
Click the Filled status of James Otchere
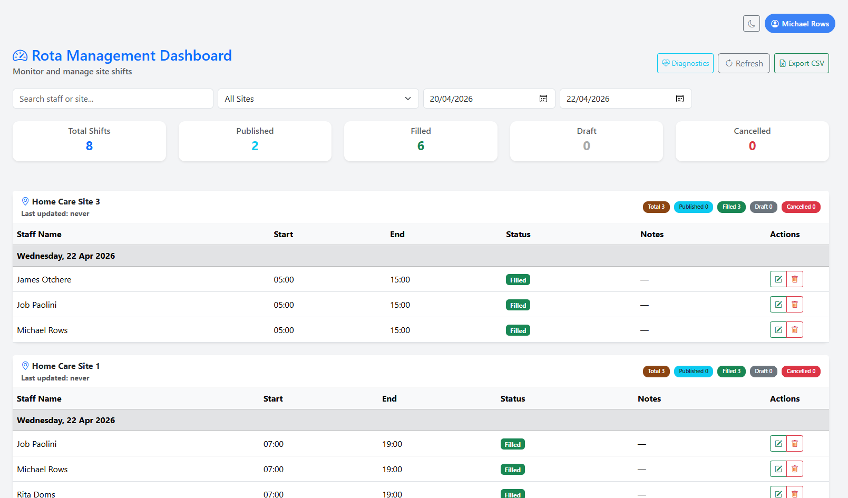pos(518,280)
